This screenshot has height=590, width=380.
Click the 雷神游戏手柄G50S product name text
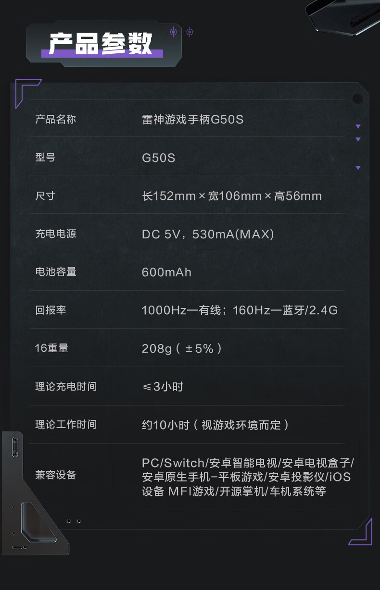point(192,119)
